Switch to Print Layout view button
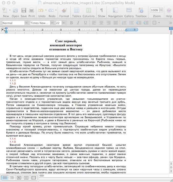The height and width of the screenshot is (182, 173). point(26,178)
